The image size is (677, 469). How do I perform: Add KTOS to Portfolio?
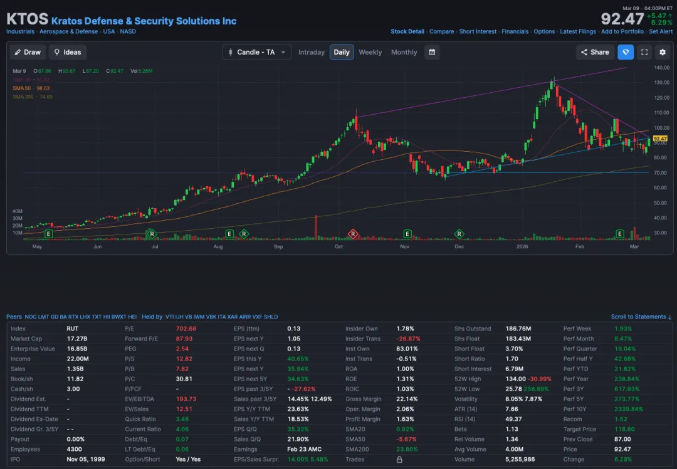pos(622,31)
